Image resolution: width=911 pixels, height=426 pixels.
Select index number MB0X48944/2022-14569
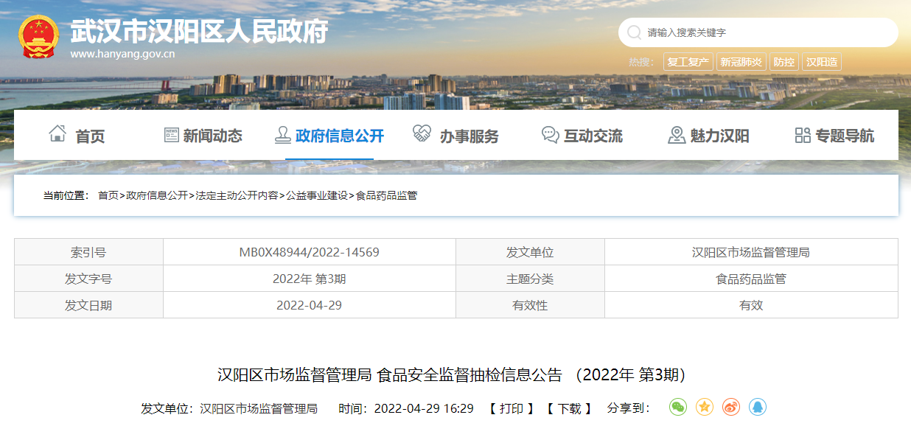click(x=309, y=252)
